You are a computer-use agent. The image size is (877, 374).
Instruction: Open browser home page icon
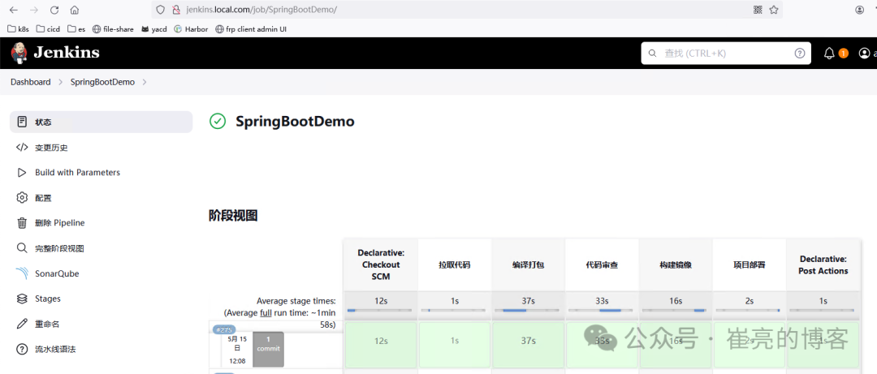75,10
